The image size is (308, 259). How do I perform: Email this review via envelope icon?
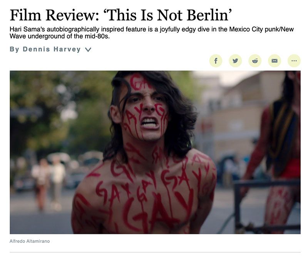coord(275,61)
